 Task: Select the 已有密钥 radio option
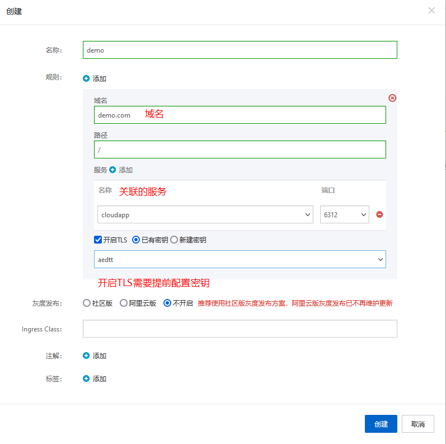tap(136, 240)
